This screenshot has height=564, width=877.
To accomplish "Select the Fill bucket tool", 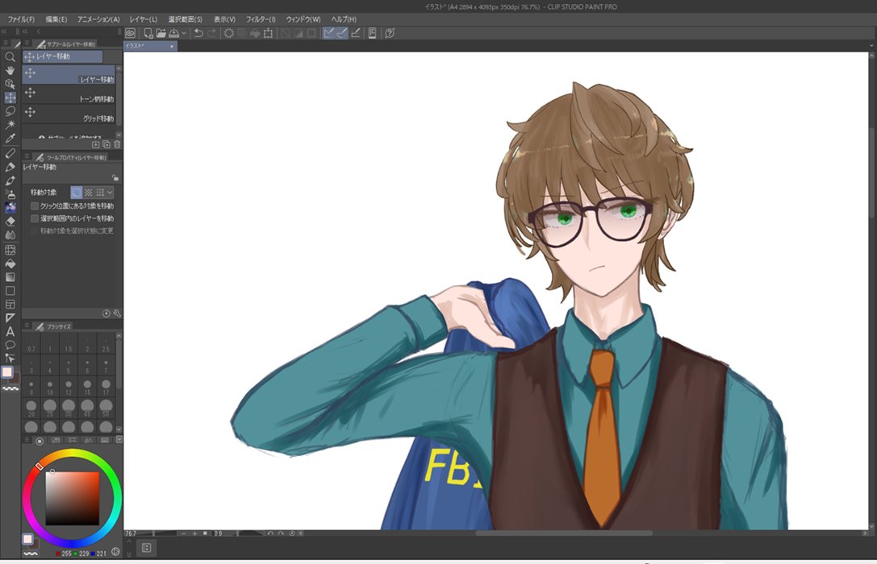I will coord(10,263).
